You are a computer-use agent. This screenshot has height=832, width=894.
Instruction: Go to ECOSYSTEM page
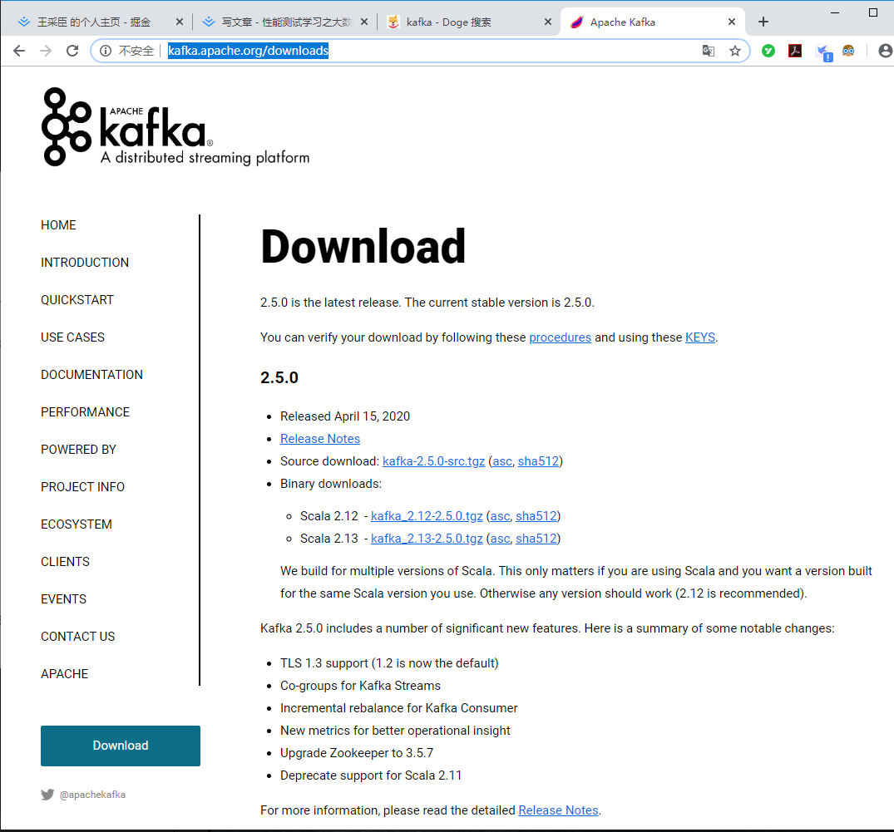pos(76,524)
